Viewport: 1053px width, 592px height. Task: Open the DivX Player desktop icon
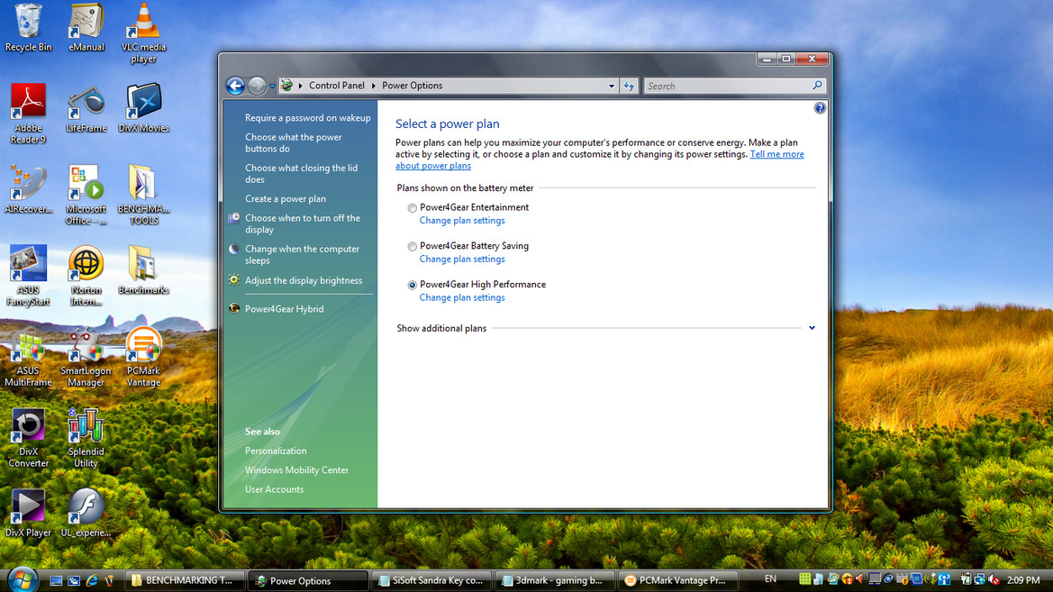pyautogui.click(x=28, y=514)
